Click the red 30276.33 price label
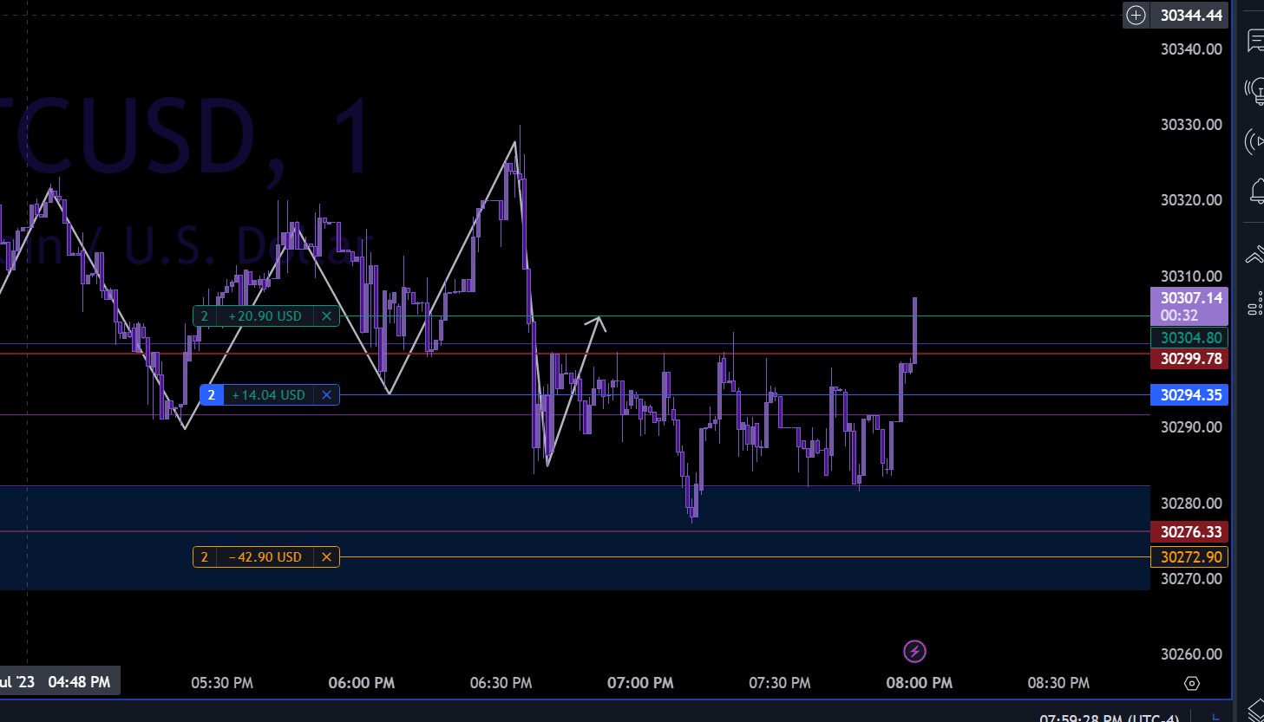 pos(1189,532)
